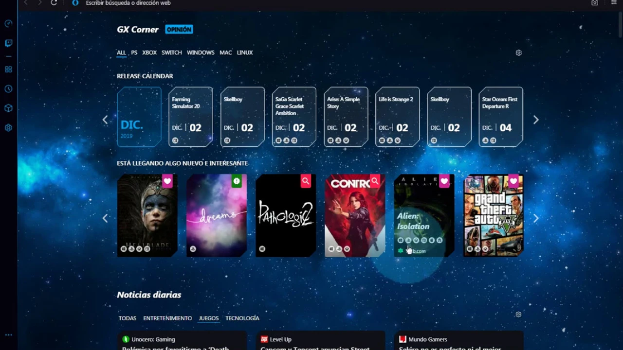The width and height of the screenshot is (623, 350).
Task: Click the Opera logo in address bar
Action: (x=75, y=3)
